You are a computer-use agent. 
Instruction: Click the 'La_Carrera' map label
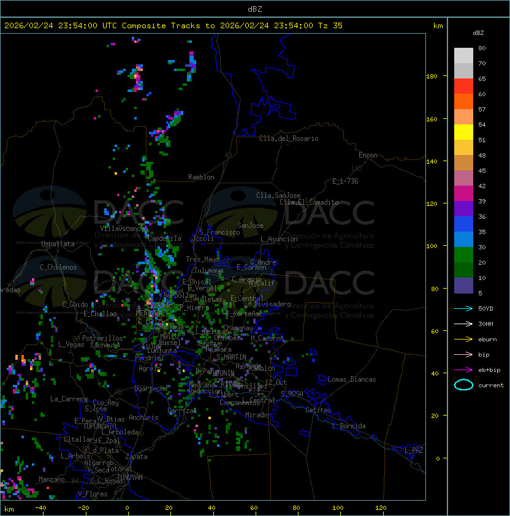click(69, 399)
